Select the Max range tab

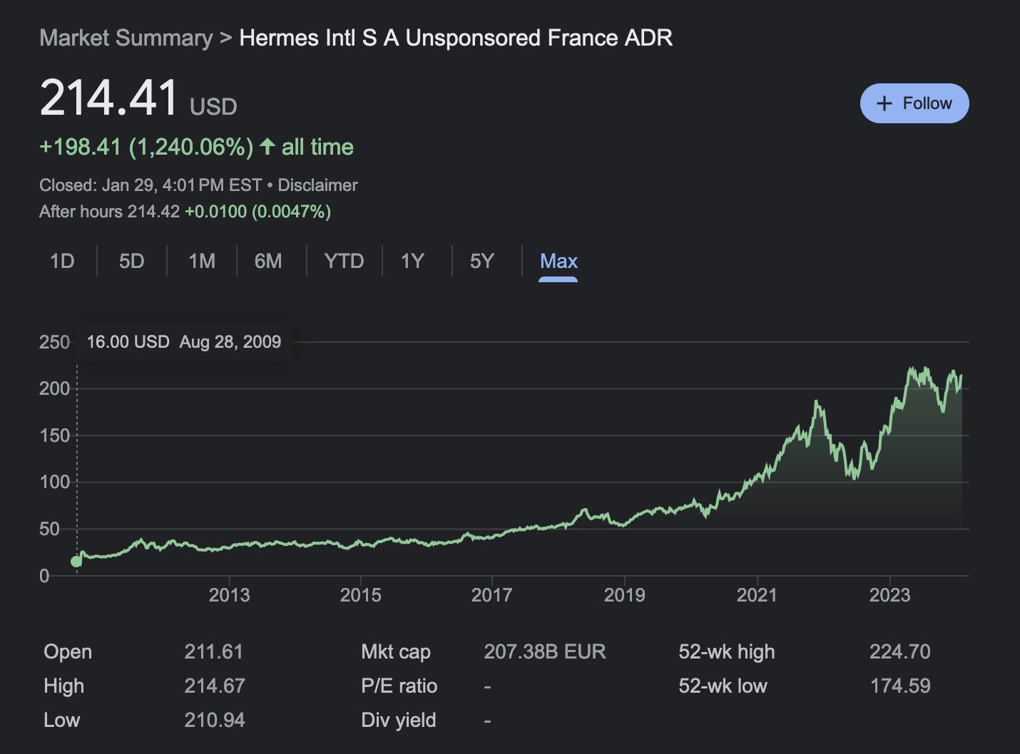[x=559, y=261]
